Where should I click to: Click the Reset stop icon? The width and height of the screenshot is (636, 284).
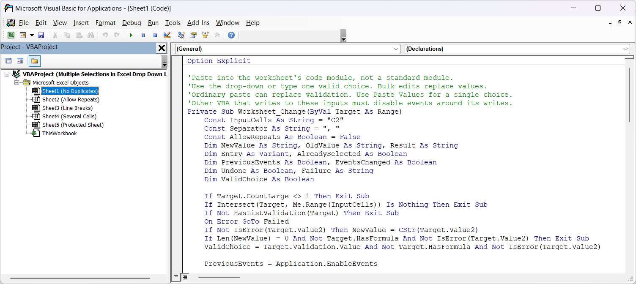(x=155, y=35)
